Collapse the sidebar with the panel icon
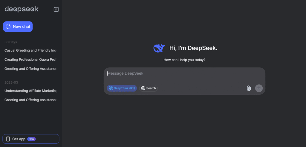Viewport: 306px width, 147px height. [56, 9]
